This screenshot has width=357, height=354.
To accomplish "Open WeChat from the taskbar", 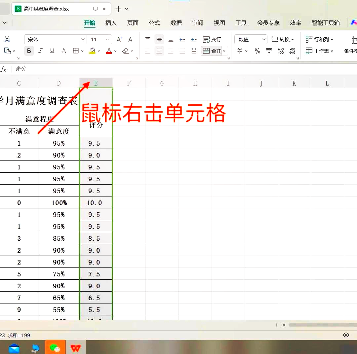I will [x=55, y=348].
